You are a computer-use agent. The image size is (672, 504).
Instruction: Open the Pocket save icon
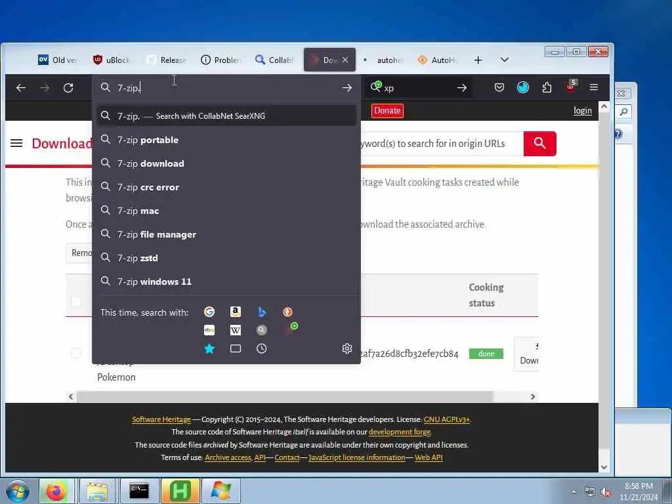point(499,88)
